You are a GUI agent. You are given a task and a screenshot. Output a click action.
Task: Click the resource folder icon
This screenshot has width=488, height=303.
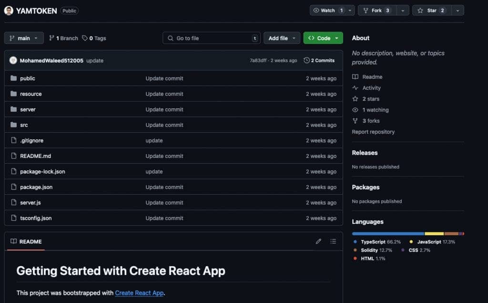(x=13, y=94)
